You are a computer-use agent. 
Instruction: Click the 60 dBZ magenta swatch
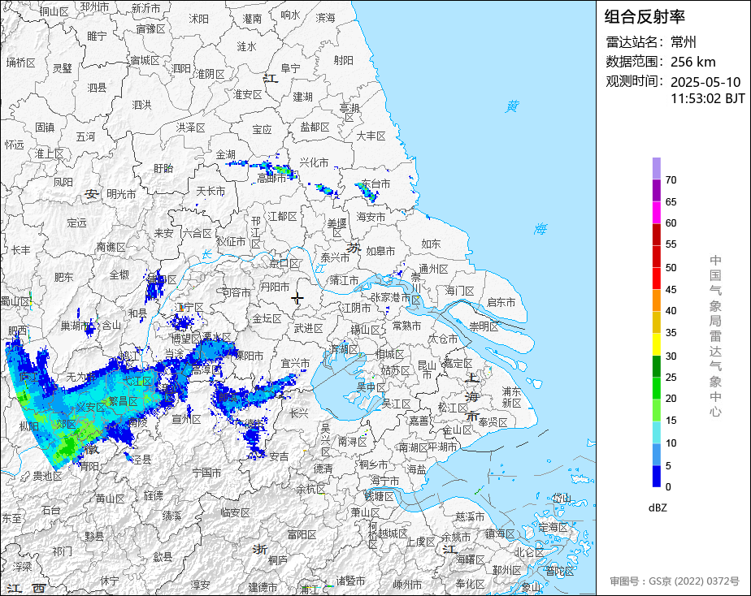(x=656, y=213)
